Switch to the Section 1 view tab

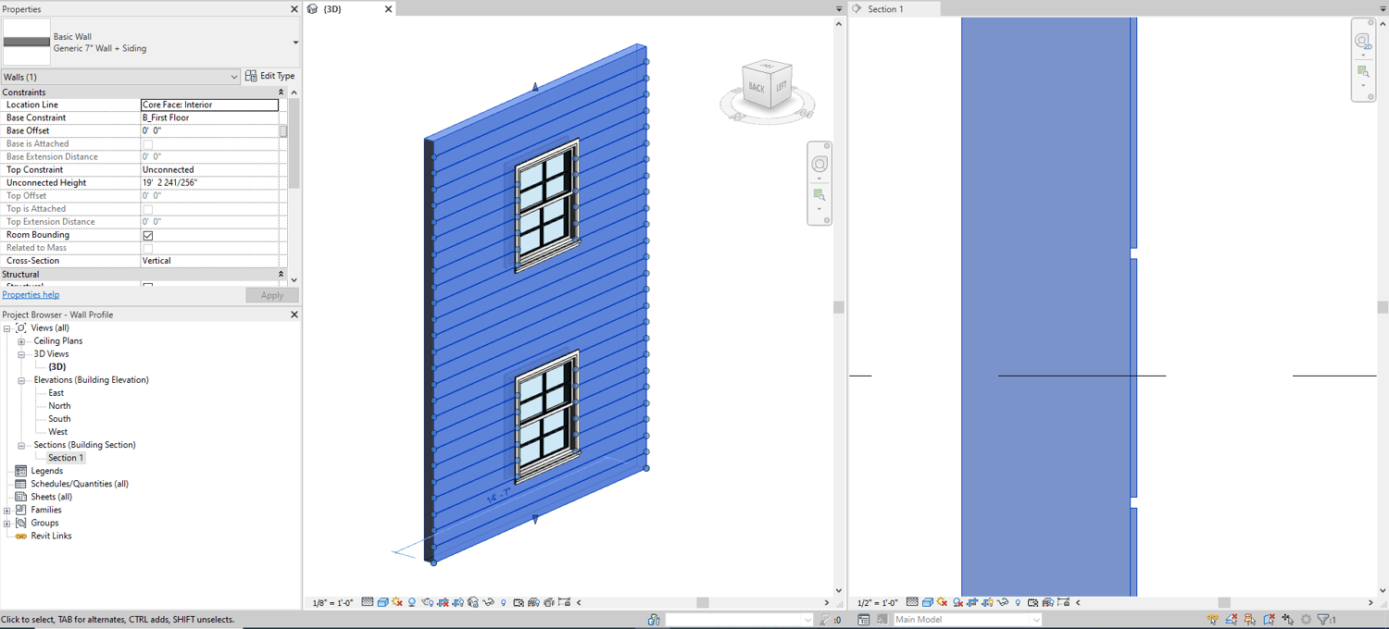click(x=894, y=9)
